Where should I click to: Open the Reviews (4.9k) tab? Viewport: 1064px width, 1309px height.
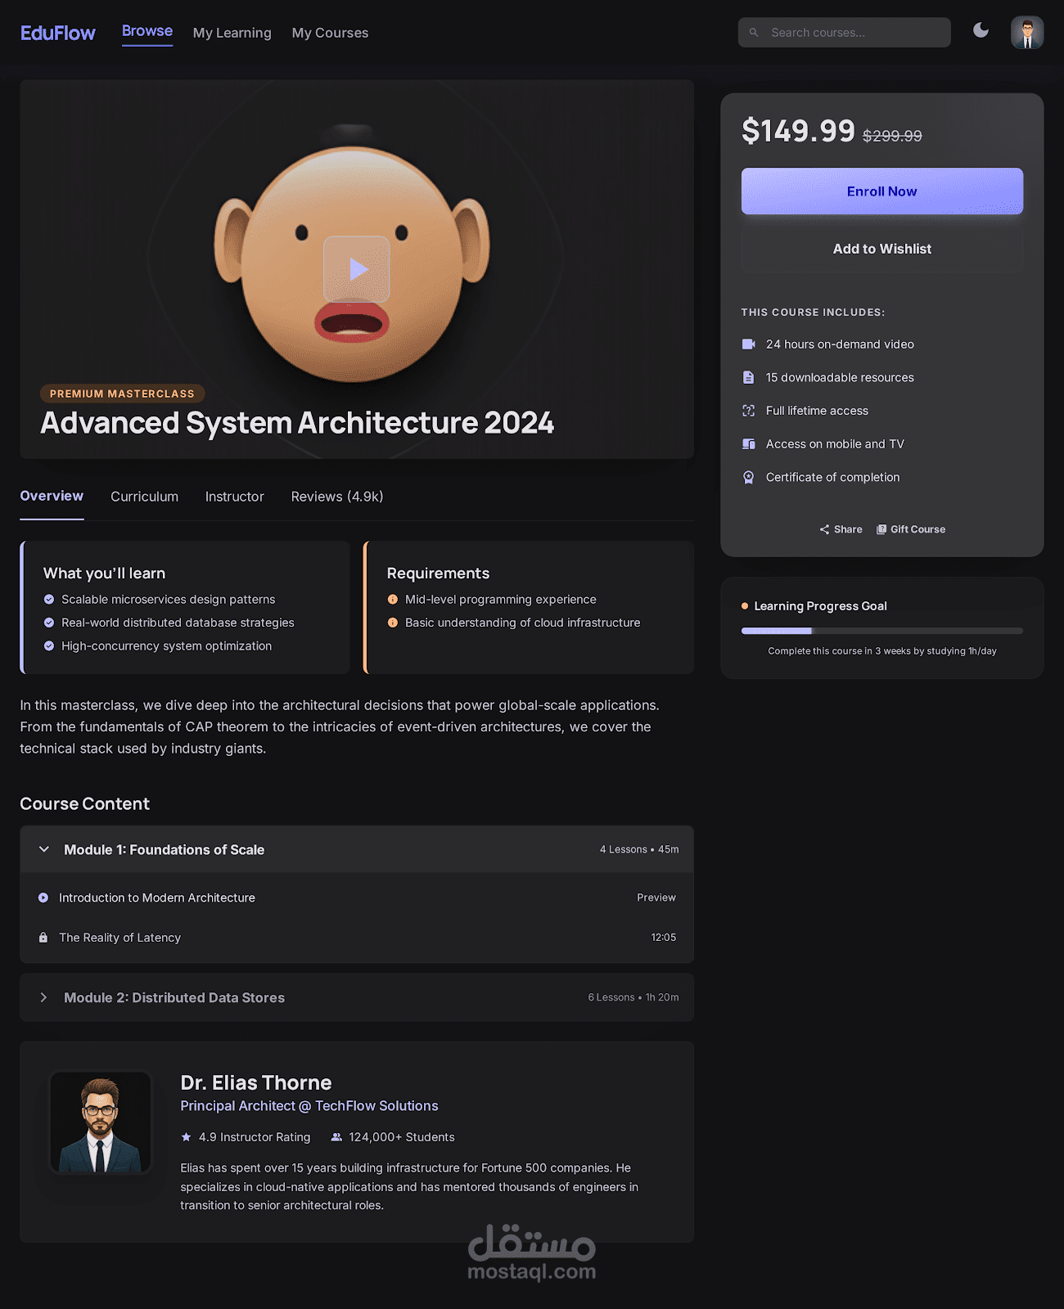point(336,497)
